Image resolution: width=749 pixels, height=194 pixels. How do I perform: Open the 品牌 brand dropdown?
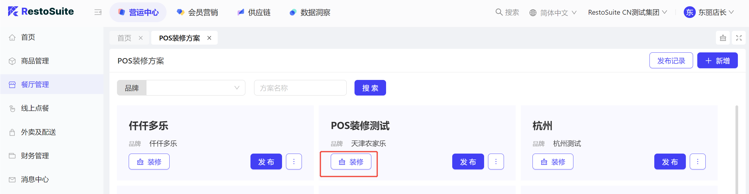pyautogui.click(x=195, y=88)
